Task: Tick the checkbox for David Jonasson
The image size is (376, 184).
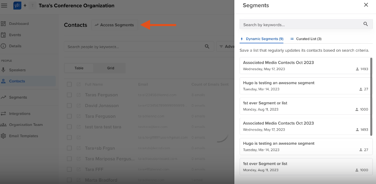Action: pos(69,106)
